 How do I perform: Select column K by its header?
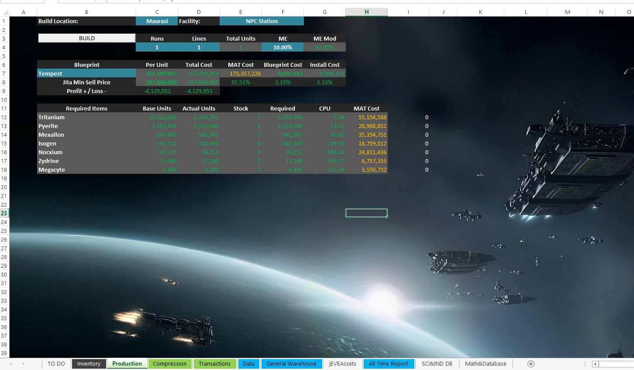[480, 12]
